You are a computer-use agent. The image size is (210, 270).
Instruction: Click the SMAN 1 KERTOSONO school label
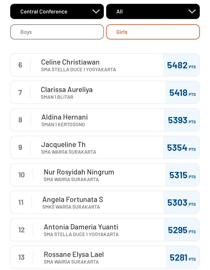click(63, 124)
